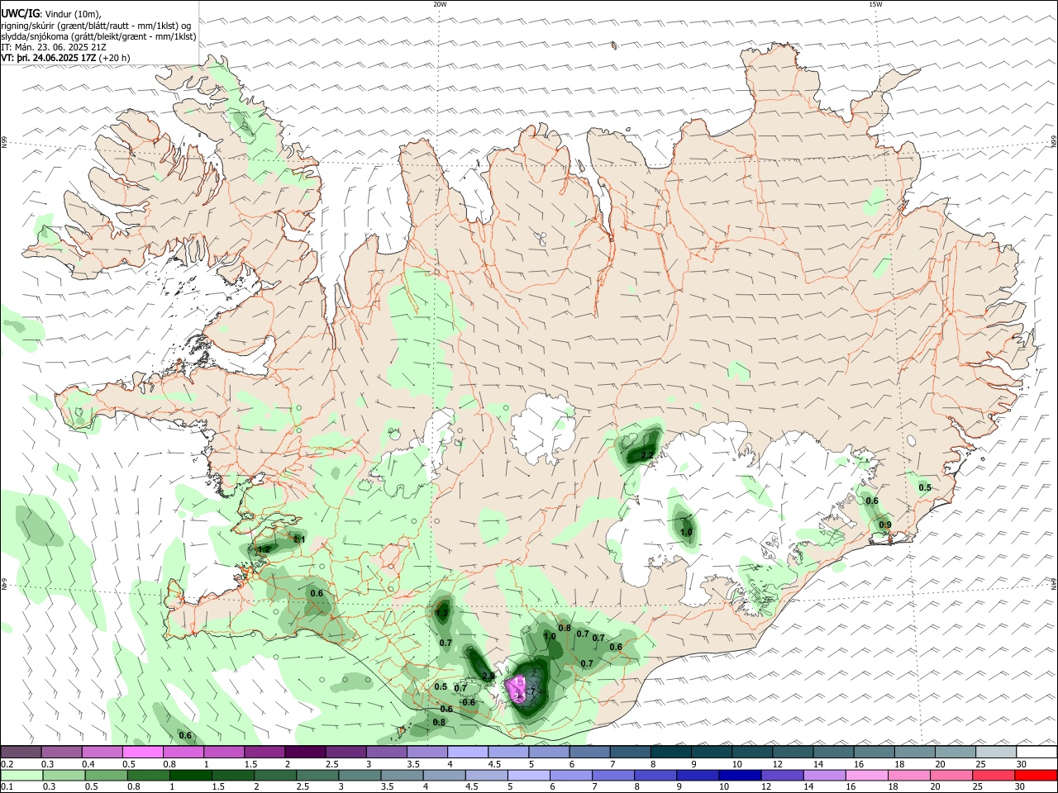Image resolution: width=1058 pixels, height=793 pixels.
Task: Click the '(+20 h)' forecast offset text
Action: click(x=114, y=59)
